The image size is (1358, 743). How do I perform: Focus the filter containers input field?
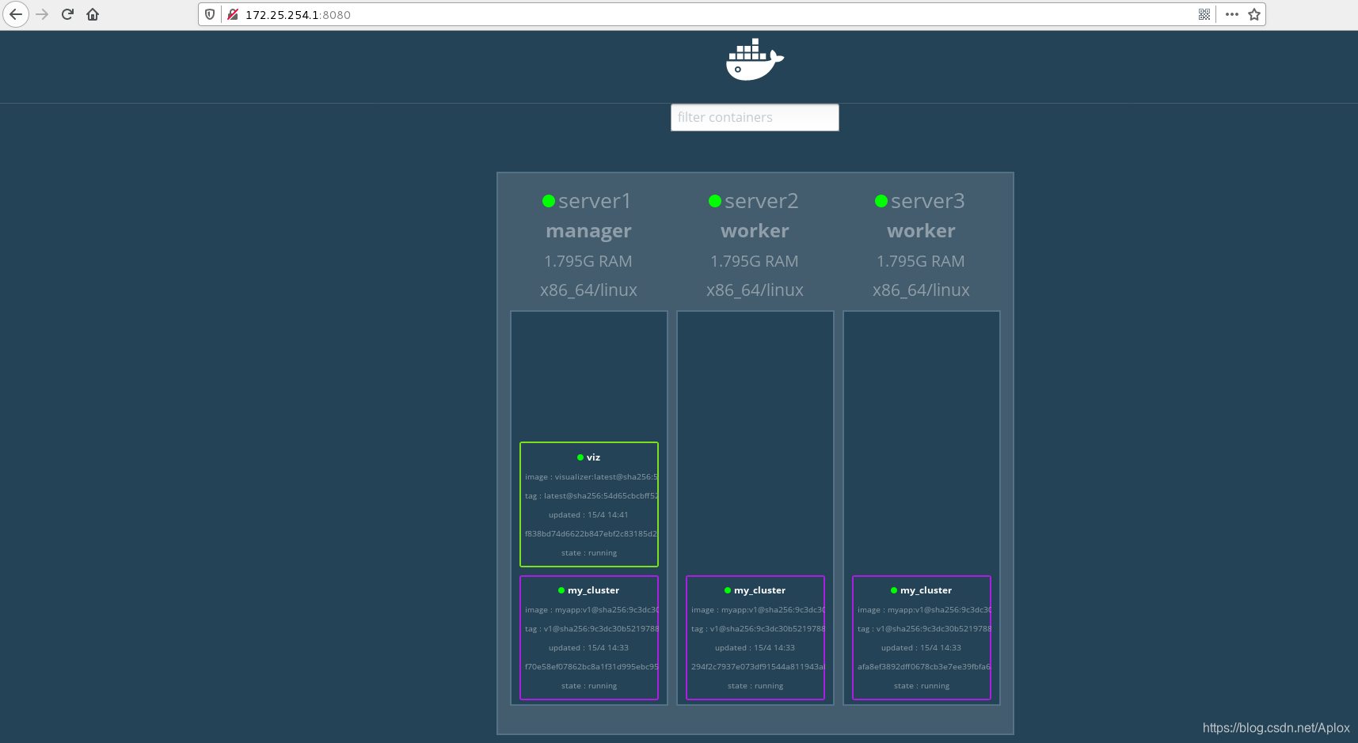coord(755,117)
